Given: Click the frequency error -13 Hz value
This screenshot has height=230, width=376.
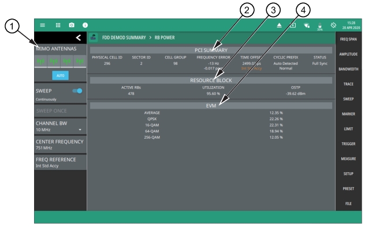Looking at the screenshot, I should (214, 64).
